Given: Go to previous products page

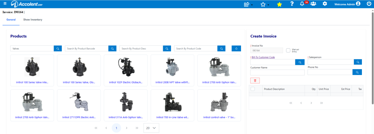Looking at the screenshot, I should pos(106,128).
